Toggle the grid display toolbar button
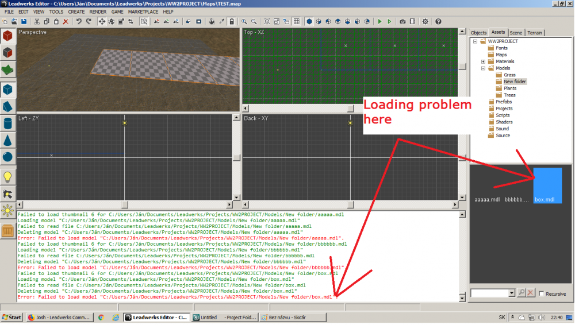 click(296, 21)
